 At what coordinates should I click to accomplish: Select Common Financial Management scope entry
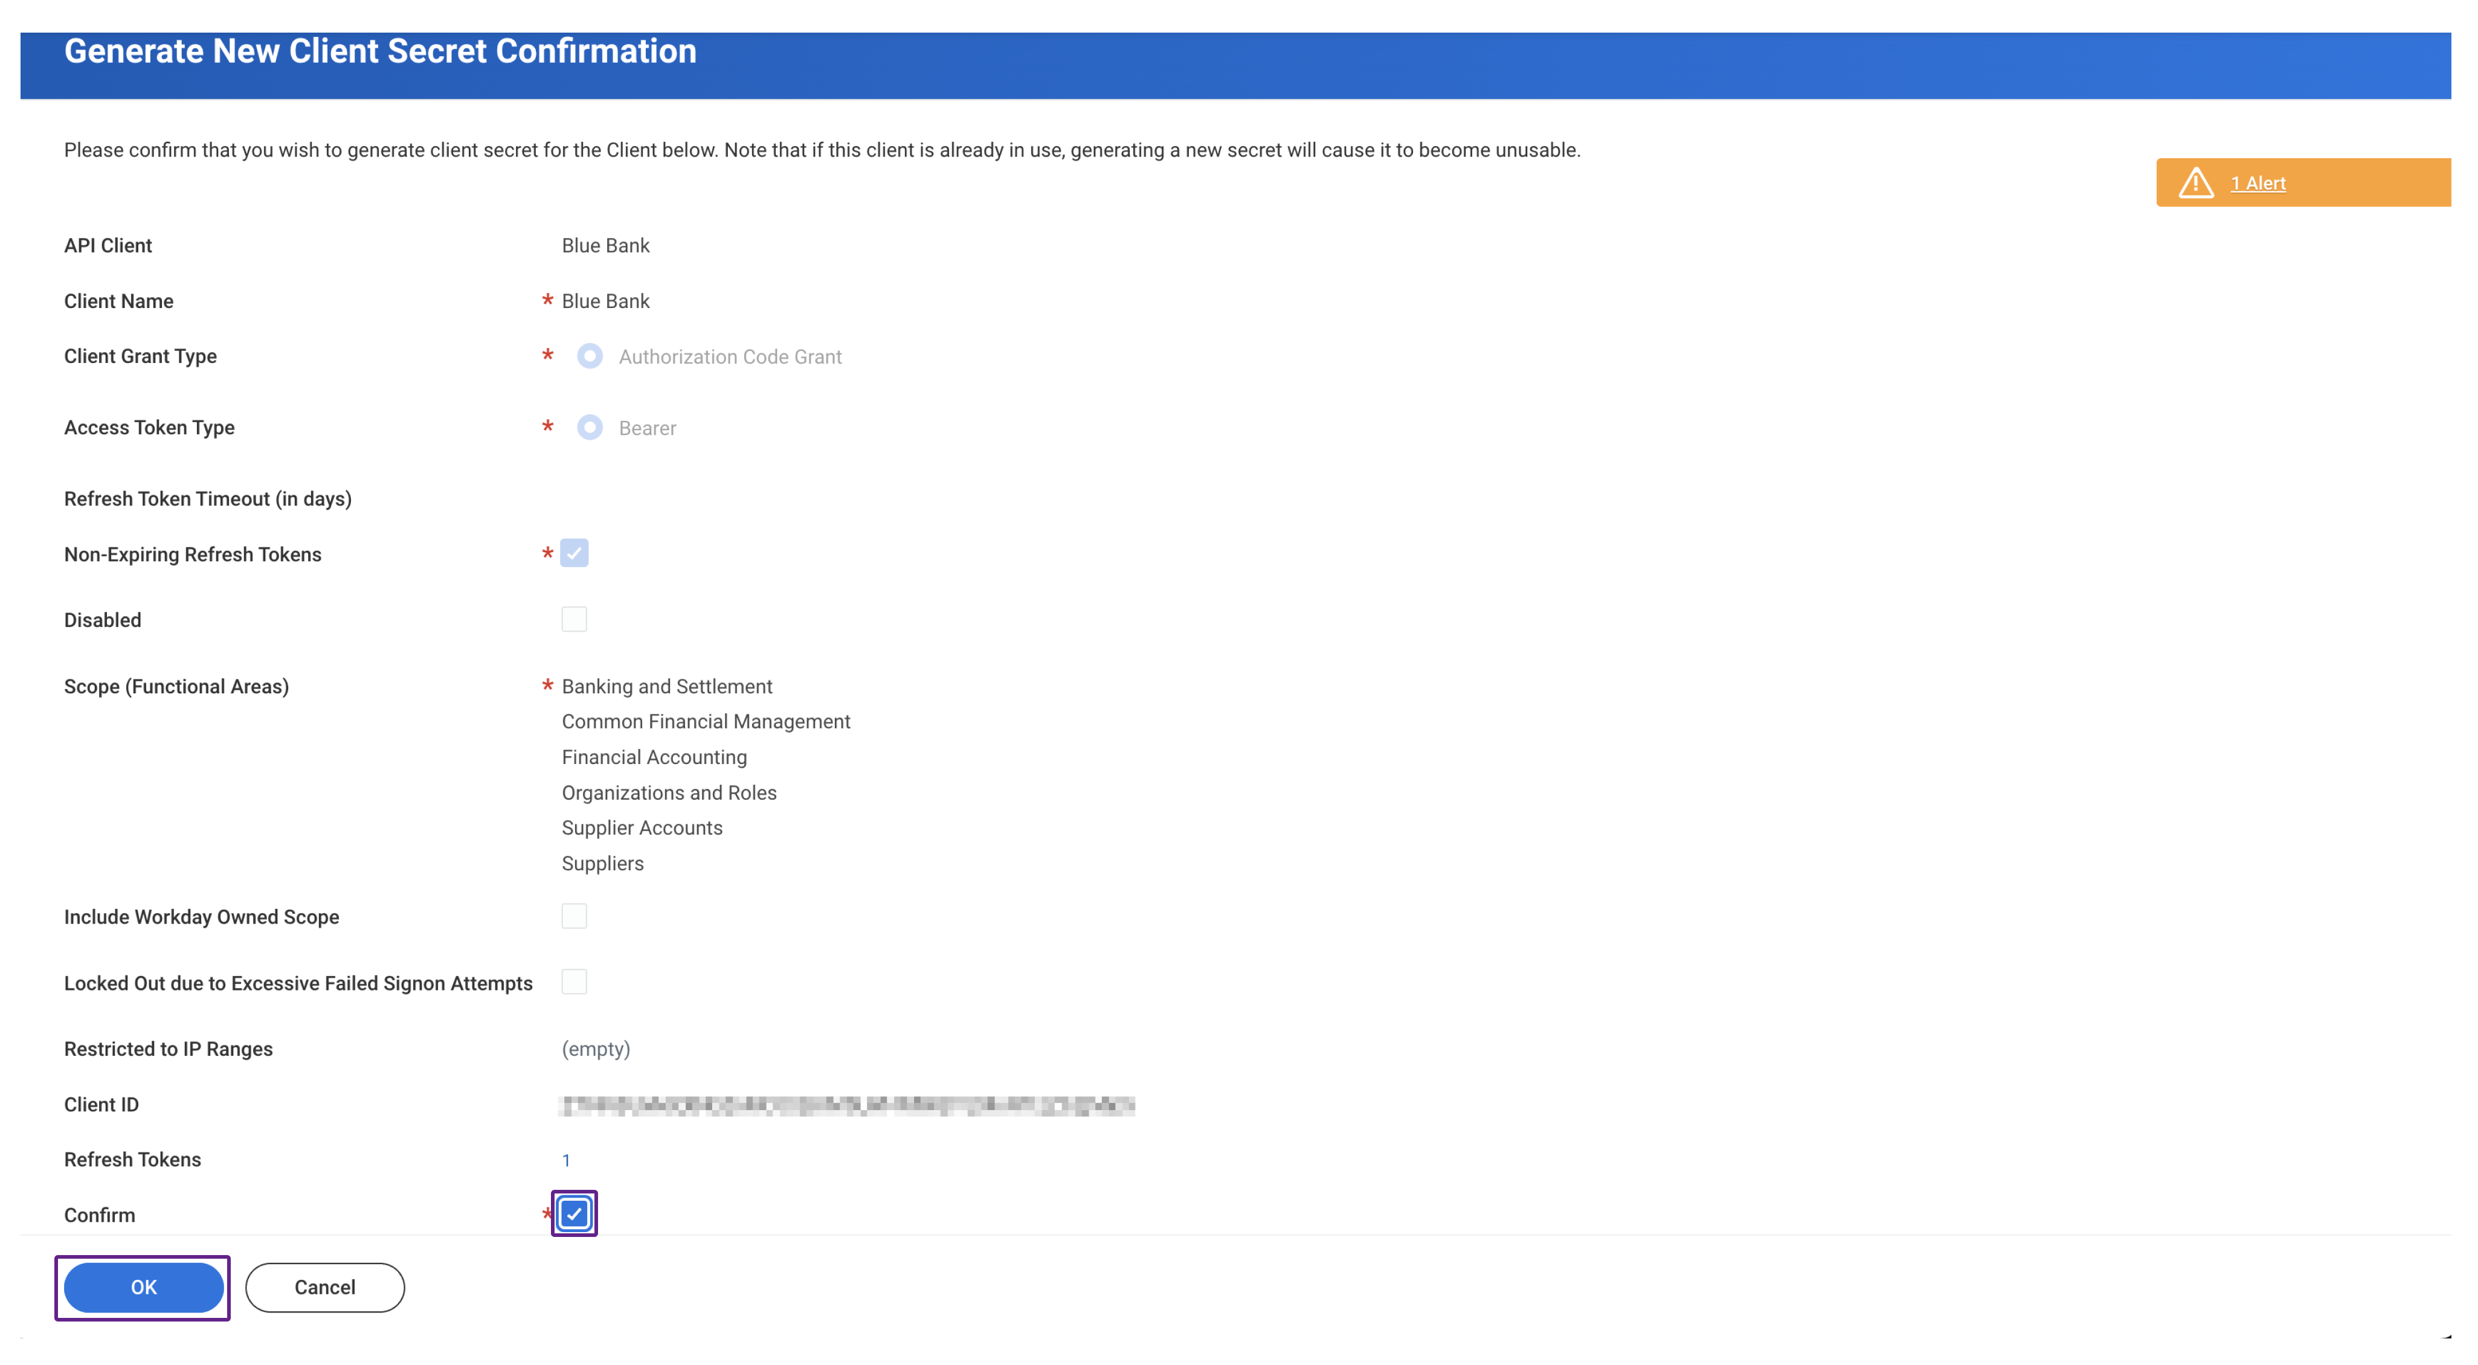(x=706, y=721)
